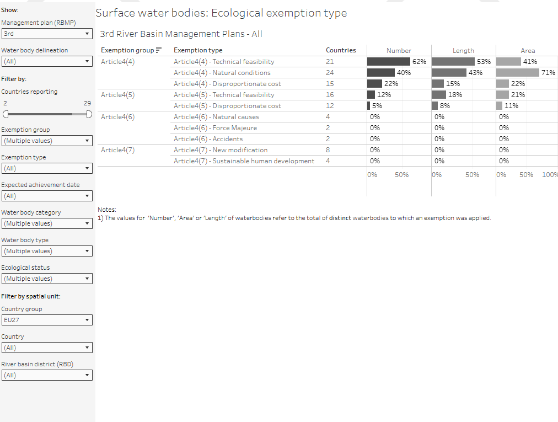Open the Water body category dropdown
This screenshot has height=422, width=558.
coord(46,223)
